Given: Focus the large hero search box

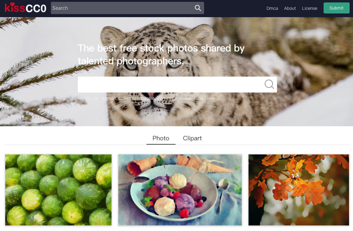Looking at the screenshot, I should pos(171,85).
